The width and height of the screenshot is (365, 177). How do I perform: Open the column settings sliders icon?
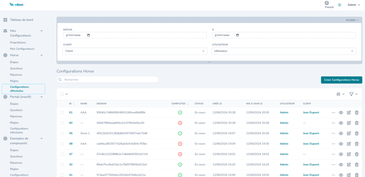(338, 94)
